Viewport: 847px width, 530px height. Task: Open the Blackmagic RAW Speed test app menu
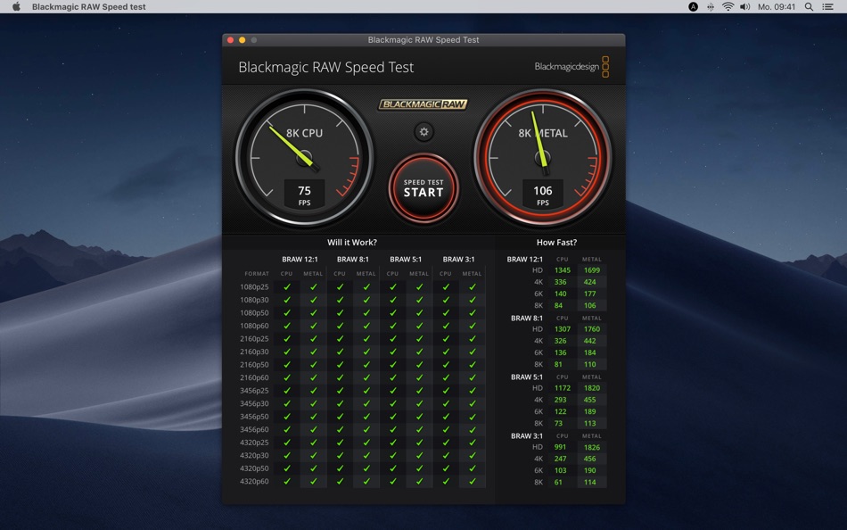click(87, 6)
